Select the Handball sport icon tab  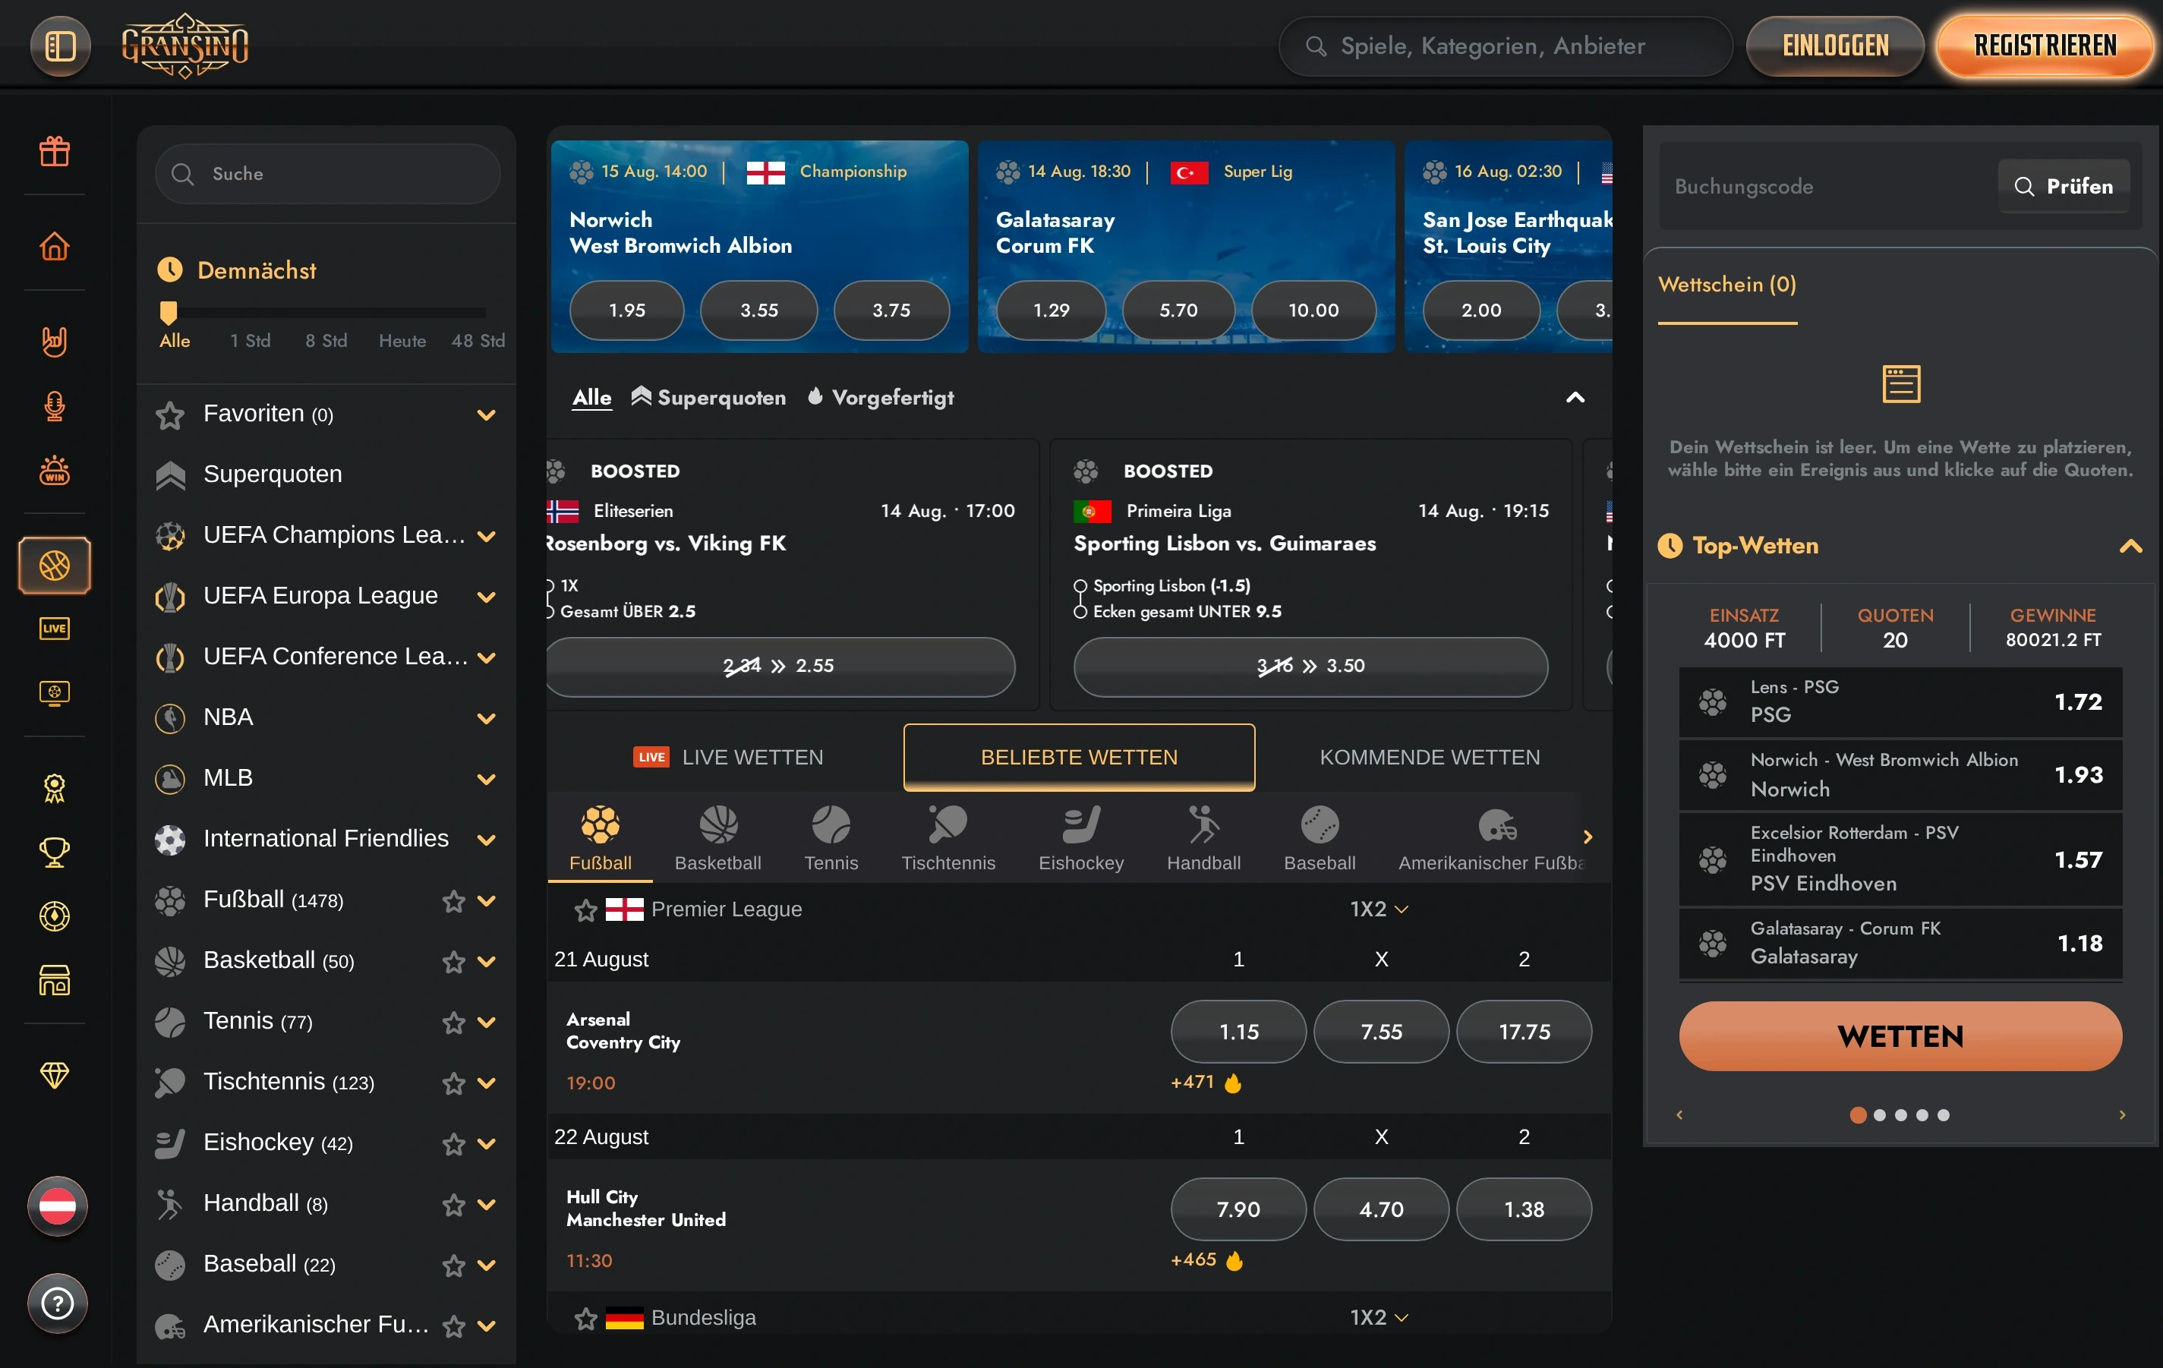(x=1203, y=838)
